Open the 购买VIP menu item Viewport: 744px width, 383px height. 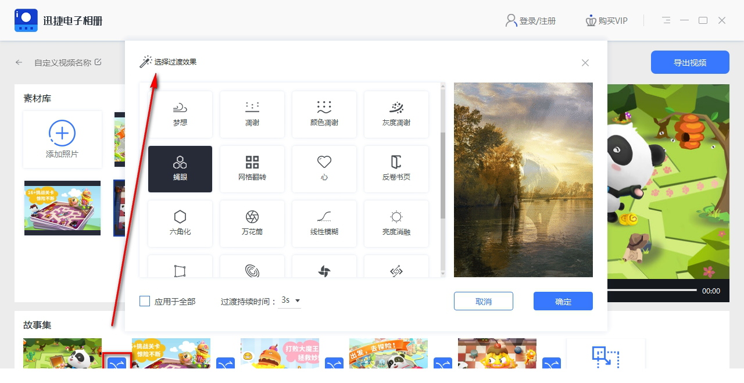pyautogui.click(x=607, y=20)
